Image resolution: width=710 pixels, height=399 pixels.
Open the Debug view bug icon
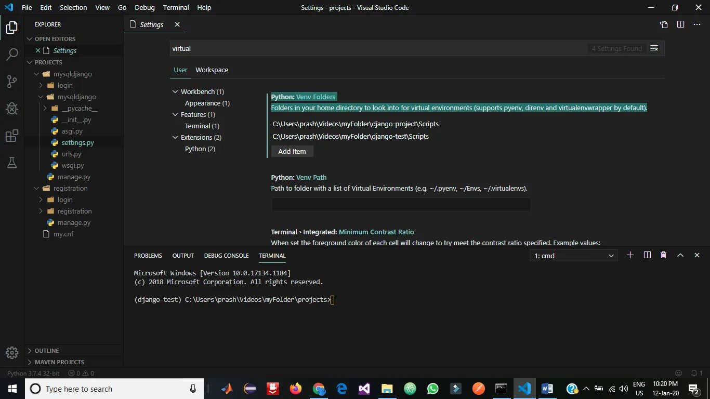[11, 109]
